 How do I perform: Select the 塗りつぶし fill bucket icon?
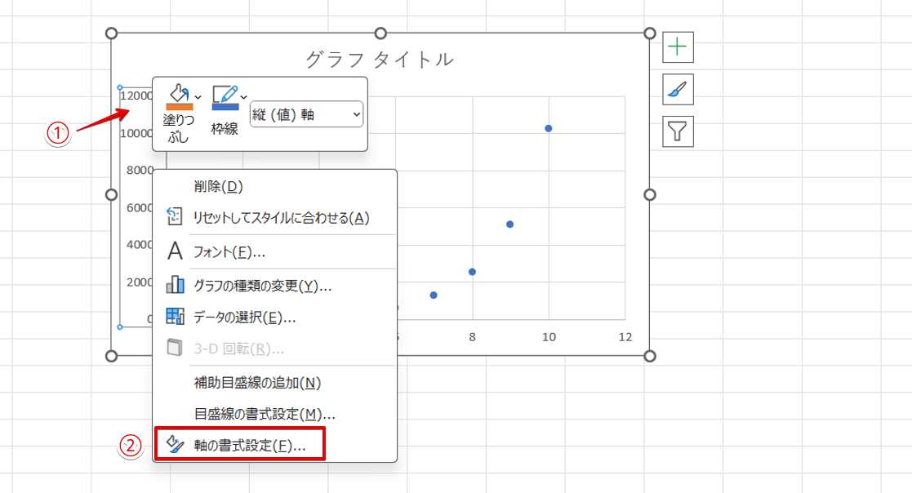click(179, 91)
